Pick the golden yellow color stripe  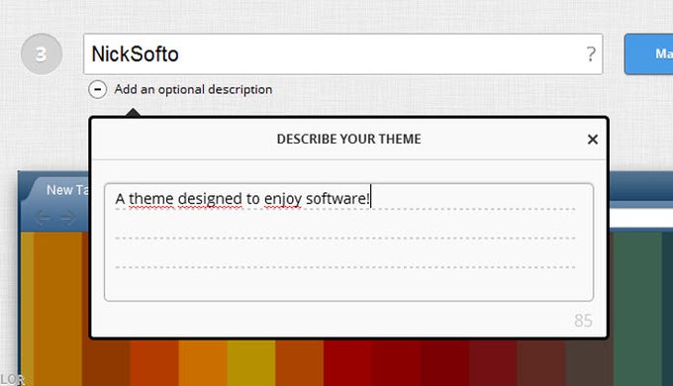[251, 363]
